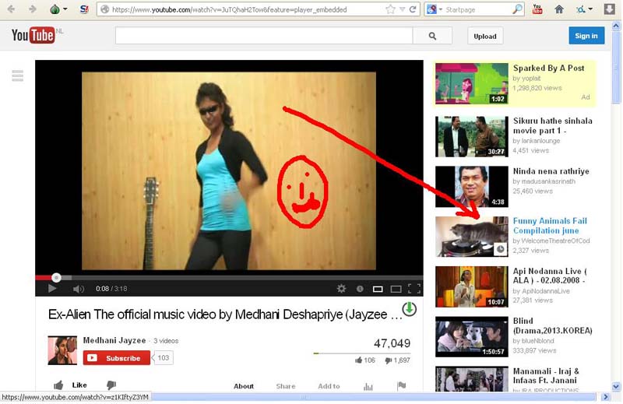The width and height of the screenshot is (623, 404).
Task: Open Manamali - Iraj & Infaas video
Action: coord(546,376)
